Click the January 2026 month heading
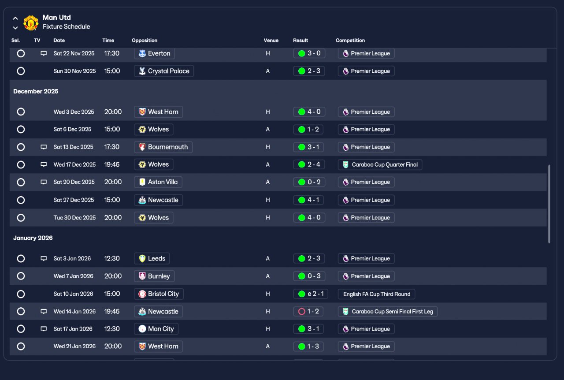The width and height of the screenshot is (564, 380). tap(33, 238)
